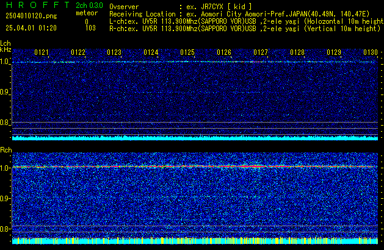Select the 'Receiving Location' Aomori City line
The image size is (384, 250).
pyautogui.click(x=239, y=14)
